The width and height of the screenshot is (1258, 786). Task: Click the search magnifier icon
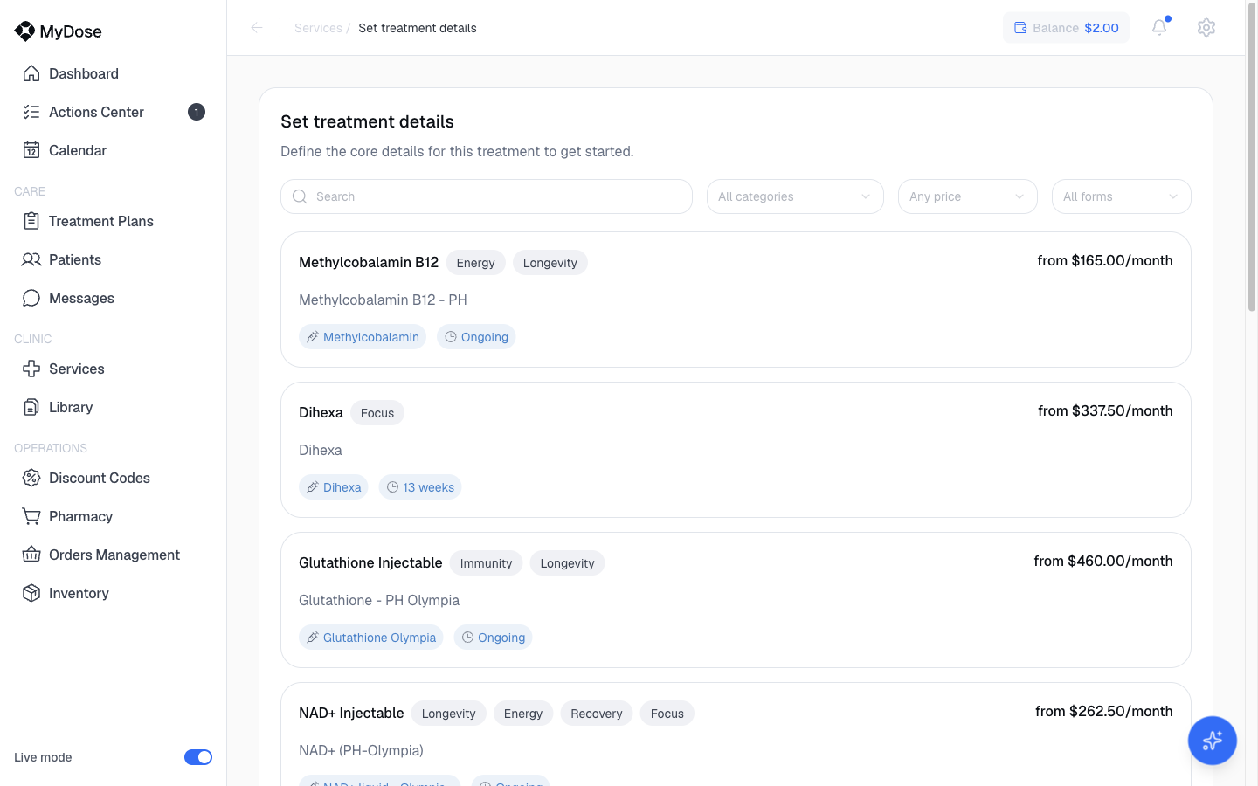[300, 196]
